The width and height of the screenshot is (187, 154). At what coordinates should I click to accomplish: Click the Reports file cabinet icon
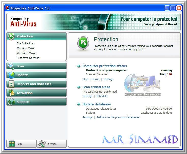(11, 84)
